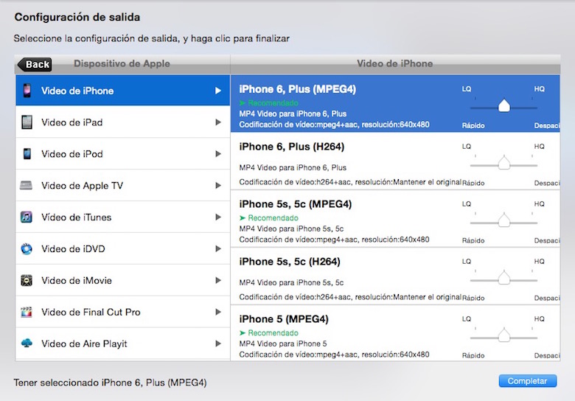Click 'MP4 Video para iPhone 5' description
Screen dimensions: 575x401
point(283,344)
